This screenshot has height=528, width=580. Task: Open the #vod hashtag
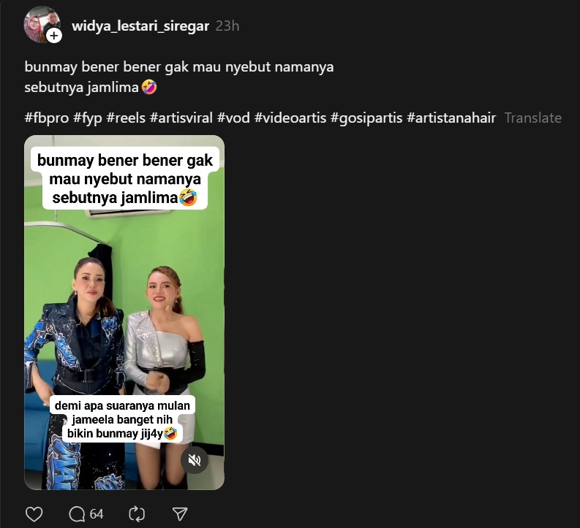point(233,118)
